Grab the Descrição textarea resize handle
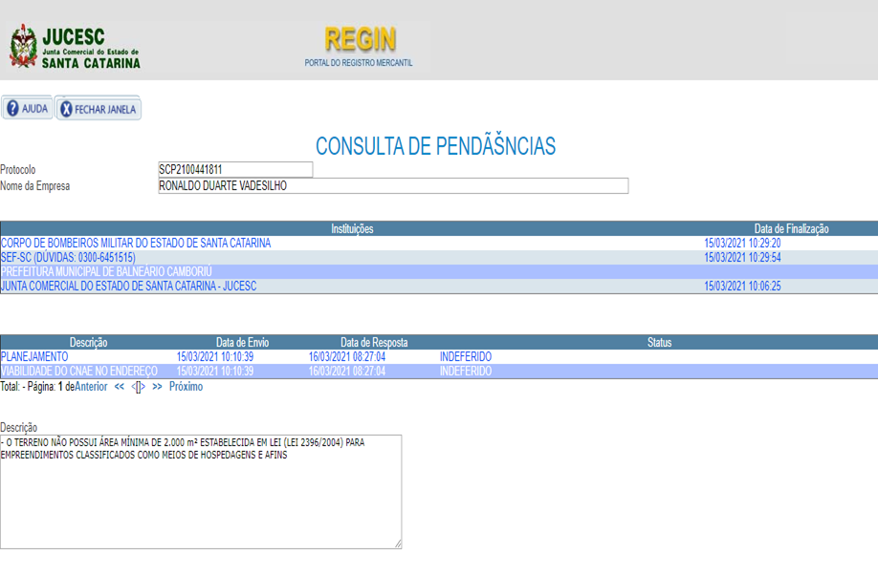 click(x=397, y=543)
